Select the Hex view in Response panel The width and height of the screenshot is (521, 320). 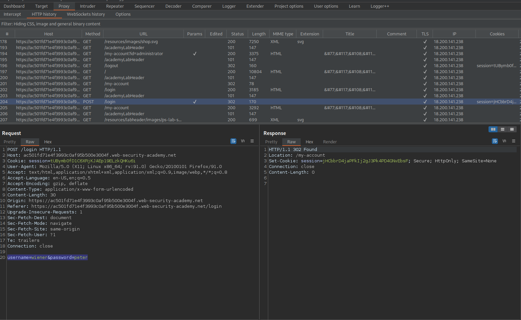click(x=309, y=142)
